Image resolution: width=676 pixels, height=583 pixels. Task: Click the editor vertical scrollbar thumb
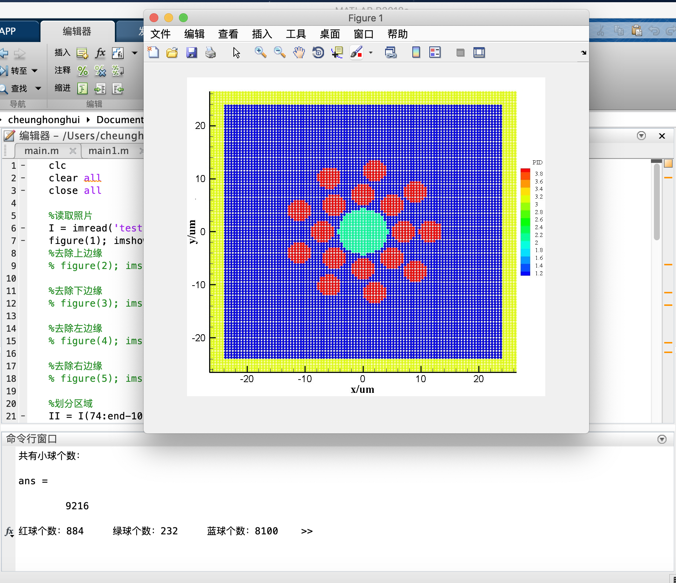pyautogui.click(x=657, y=203)
